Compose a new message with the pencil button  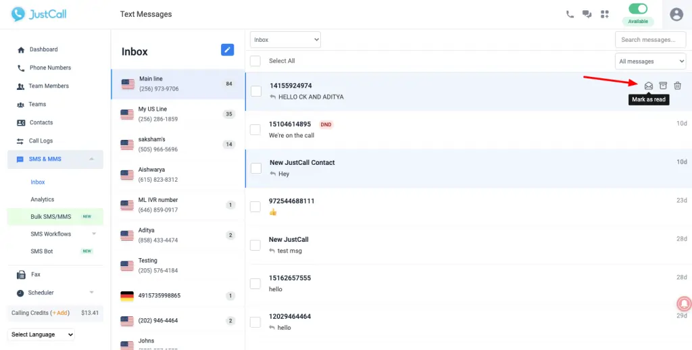pyautogui.click(x=227, y=50)
